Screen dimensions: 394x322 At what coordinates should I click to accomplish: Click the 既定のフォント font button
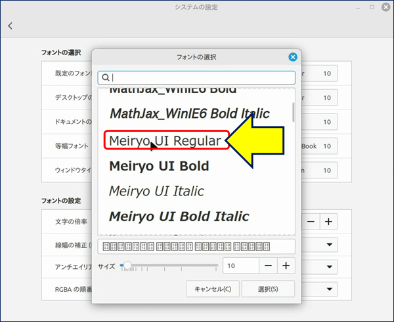[320, 73]
